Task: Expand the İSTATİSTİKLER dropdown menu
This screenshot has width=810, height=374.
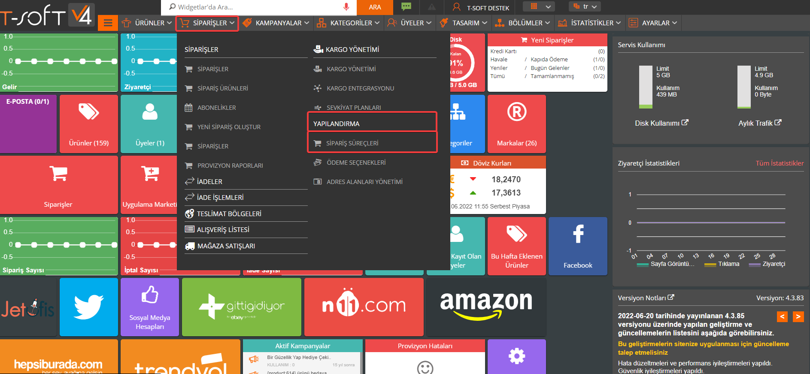Action: [589, 23]
